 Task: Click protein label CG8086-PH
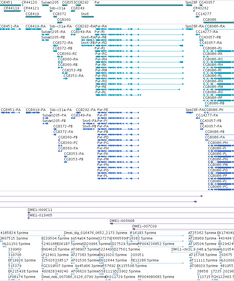pyautogui.click(x=218, y=143)
